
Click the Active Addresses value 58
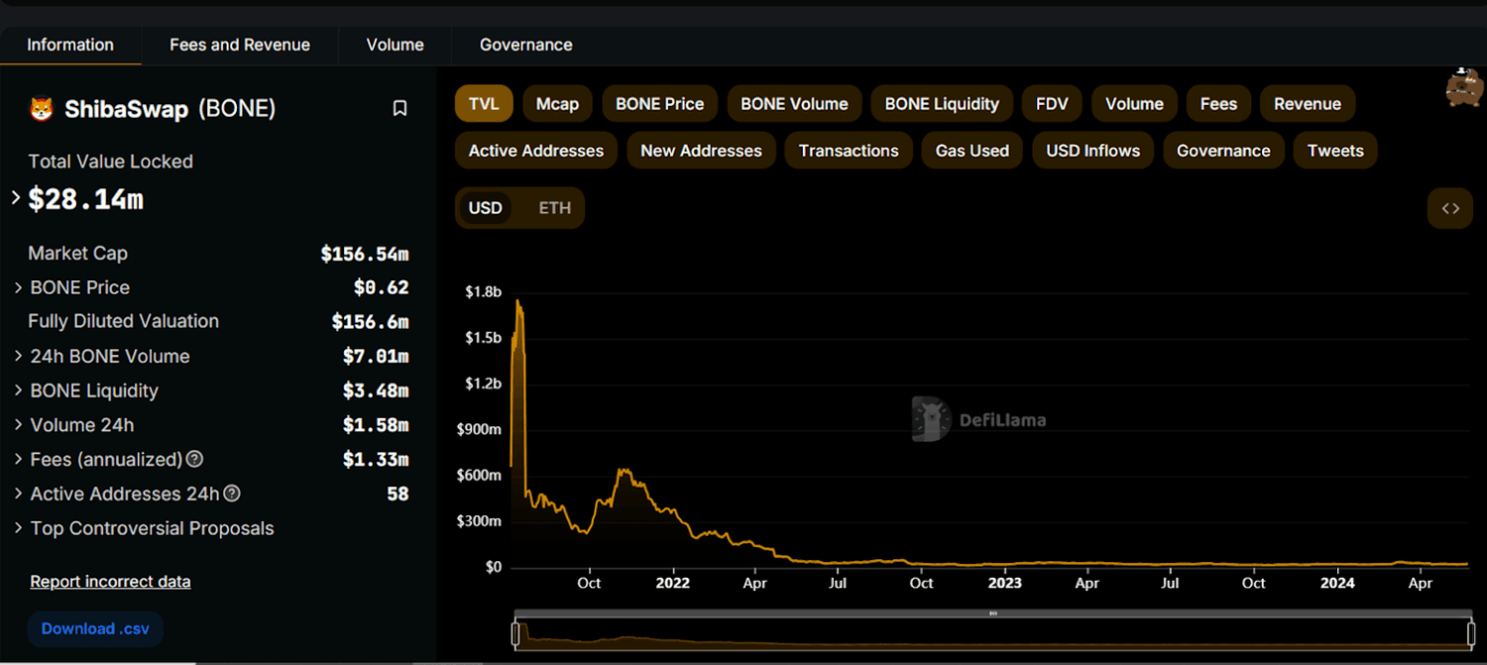[398, 494]
